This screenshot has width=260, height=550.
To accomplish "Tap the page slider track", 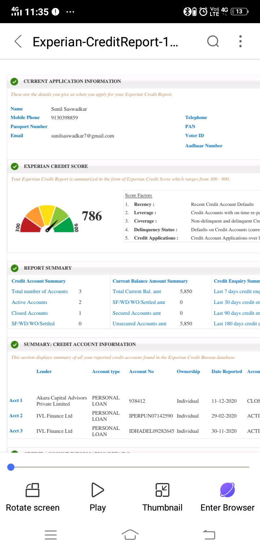I will 130,467.
